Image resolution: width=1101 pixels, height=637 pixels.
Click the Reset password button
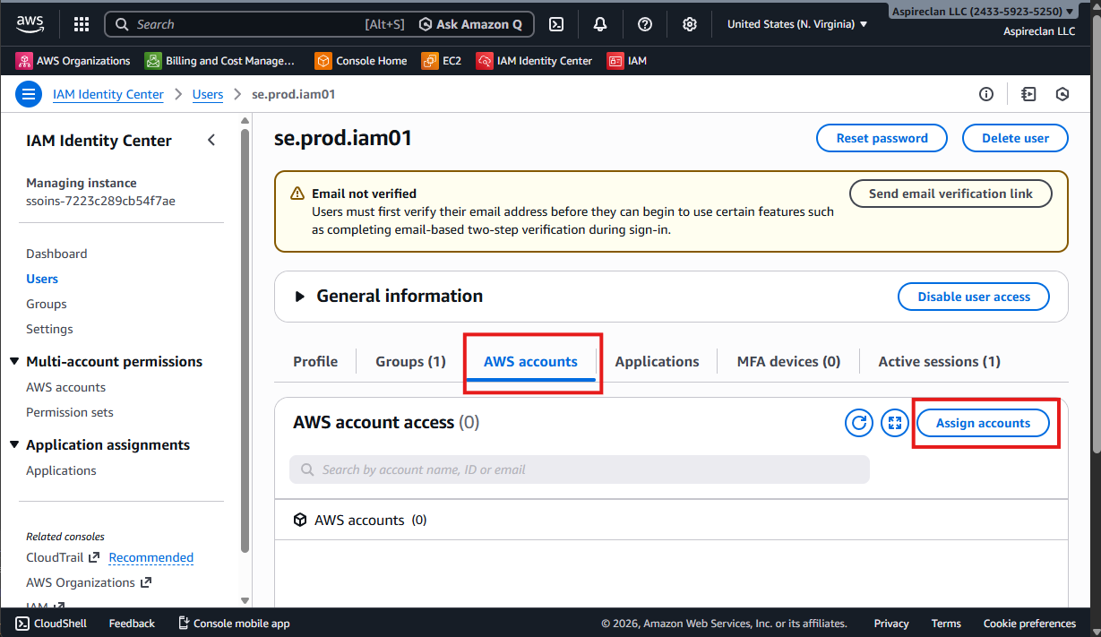pos(882,138)
